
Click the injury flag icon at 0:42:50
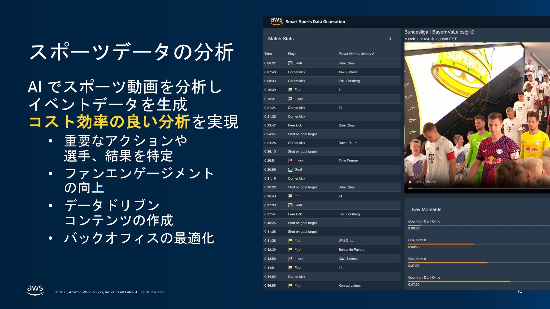[x=290, y=259]
